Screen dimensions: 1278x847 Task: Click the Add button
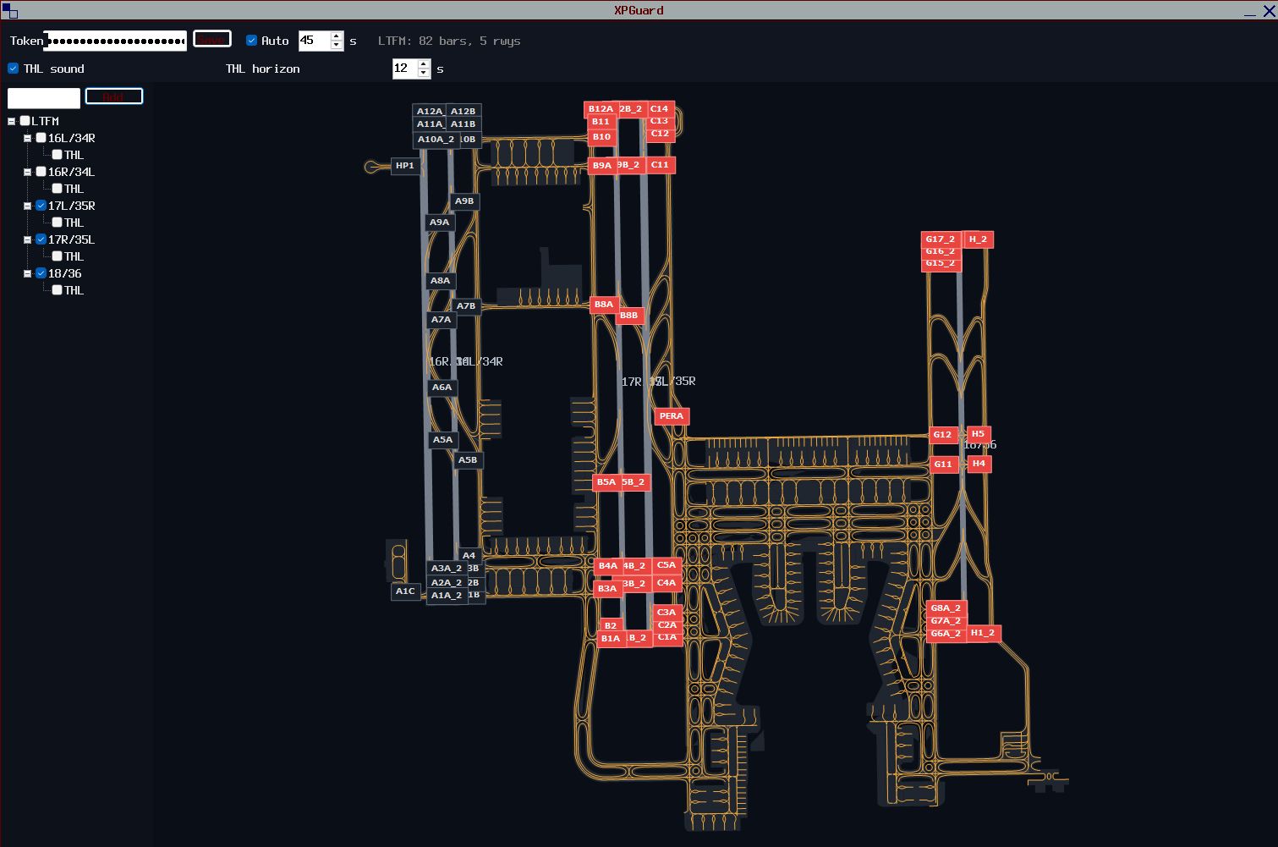tap(114, 96)
